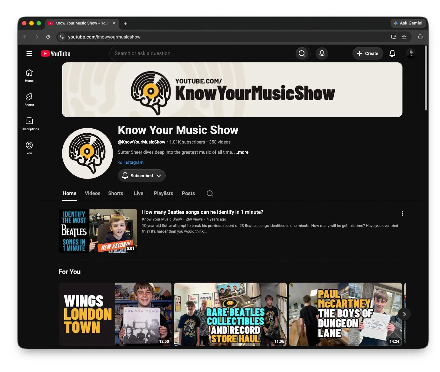Open options for the featured Beatles video

(402, 213)
